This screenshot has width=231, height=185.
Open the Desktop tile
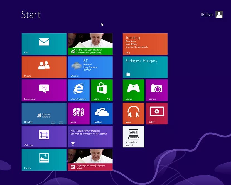coord(44,113)
